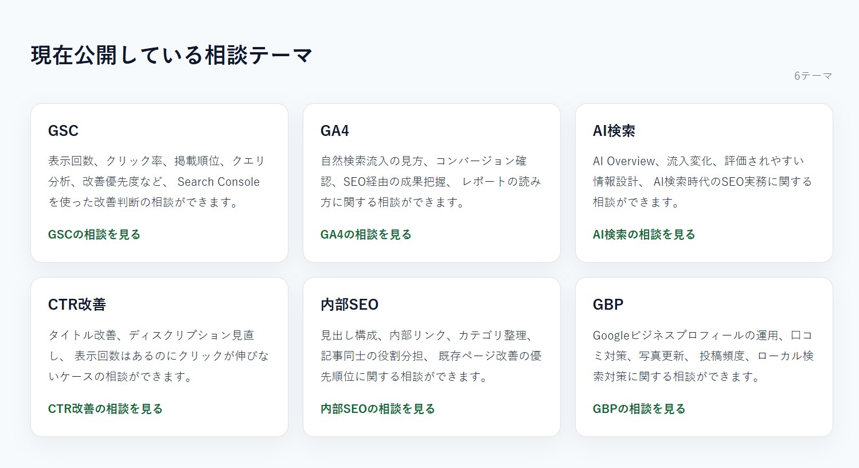Open the GSCの相談を見る link
This screenshot has width=859, height=468.
94,235
